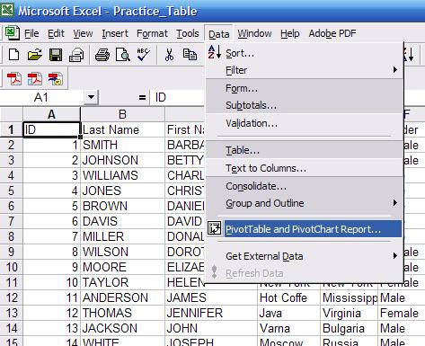The height and width of the screenshot is (346, 425).
Task: Open the Window menu
Action: click(x=254, y=33)
